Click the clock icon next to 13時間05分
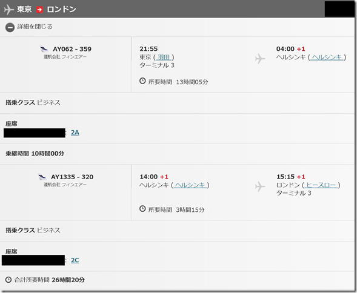 pos(142,81)
